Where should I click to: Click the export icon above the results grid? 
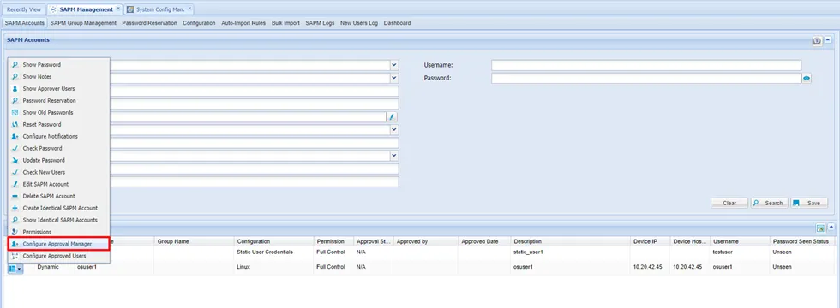point(820,229)
